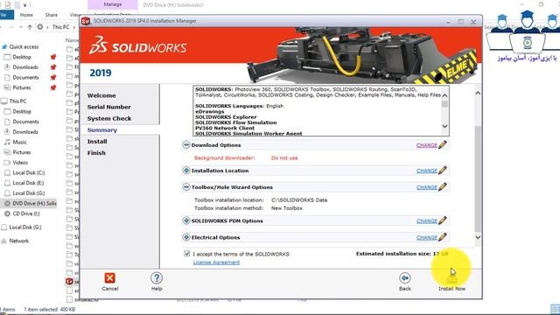
Task: Select C:\SOLIDWORKS Data path text
Action: pos(299,200)
